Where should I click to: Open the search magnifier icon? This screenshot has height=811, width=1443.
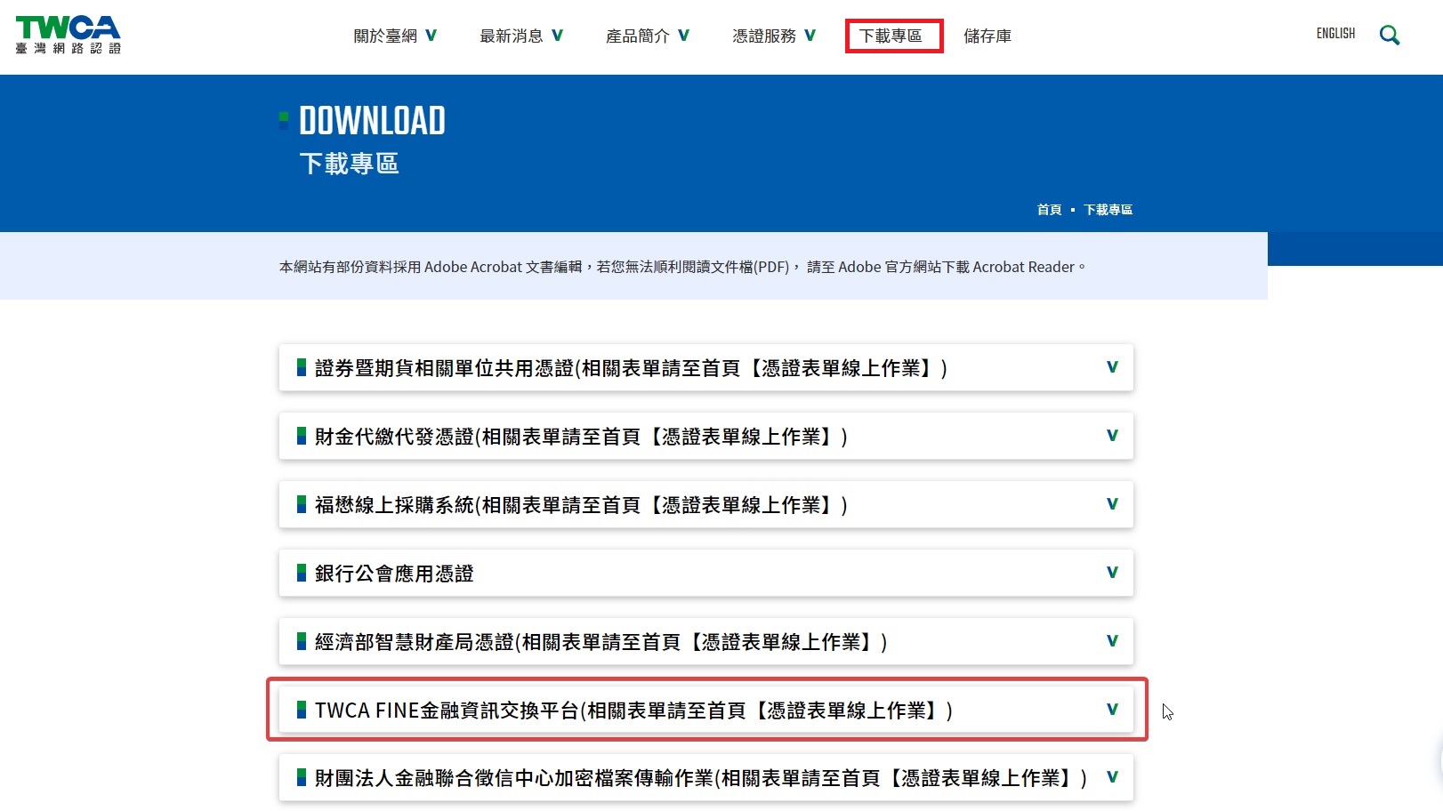pyautogui.click(x=1389, y=36)
